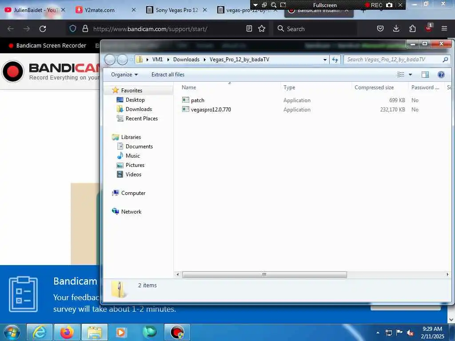455x341 pixels.
Task: Go back with the Explorer back button
Action: 110,59
